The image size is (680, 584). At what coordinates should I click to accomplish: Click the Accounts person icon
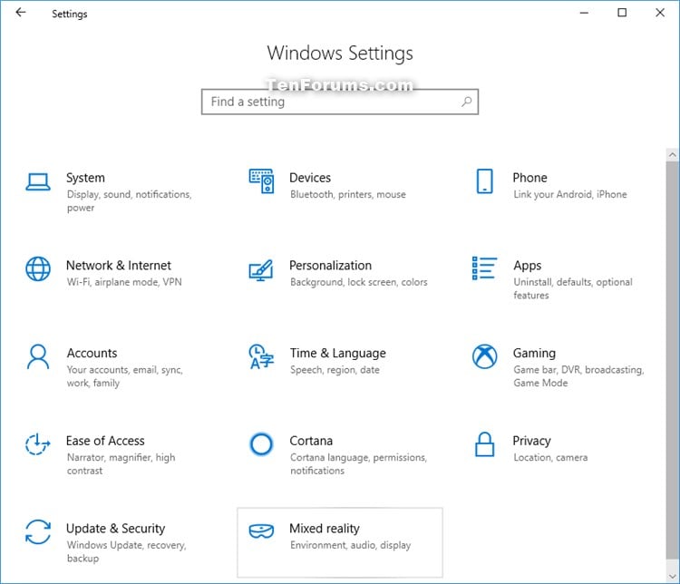click(x=38, y=356)
